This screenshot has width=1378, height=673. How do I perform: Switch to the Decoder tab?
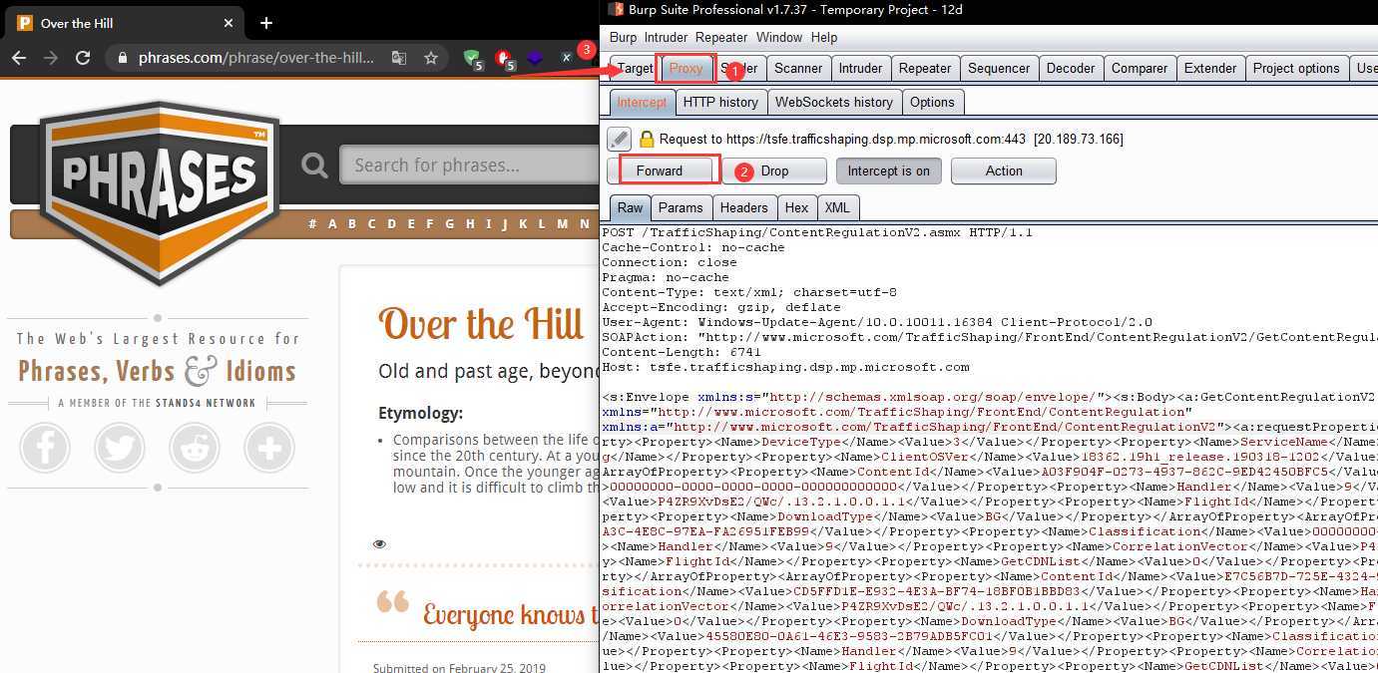pyautogui.click(x=1071, y=69)
